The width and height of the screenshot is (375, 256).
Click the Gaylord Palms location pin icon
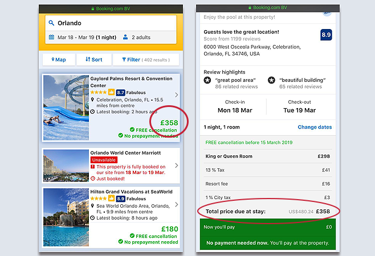click(92, 100)
